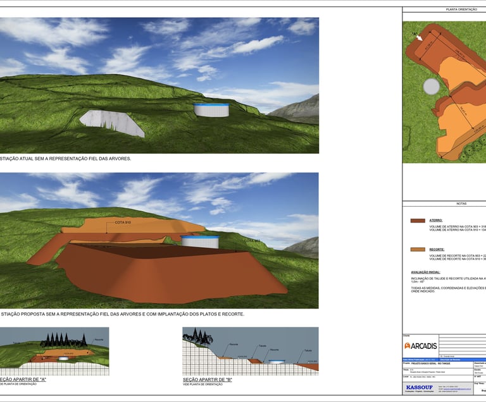
Task: Open the orientation plan map view
Action: [444, 92]
